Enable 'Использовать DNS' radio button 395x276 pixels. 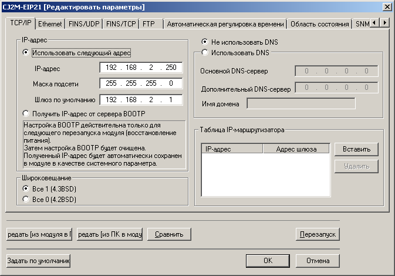[204, 53]
